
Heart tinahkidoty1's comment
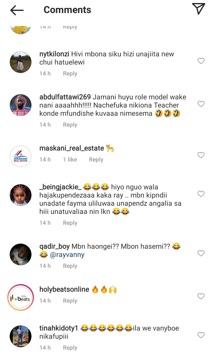click(201, 335)
